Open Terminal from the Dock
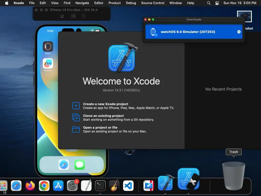261x196 pixels. click(100, 186)
